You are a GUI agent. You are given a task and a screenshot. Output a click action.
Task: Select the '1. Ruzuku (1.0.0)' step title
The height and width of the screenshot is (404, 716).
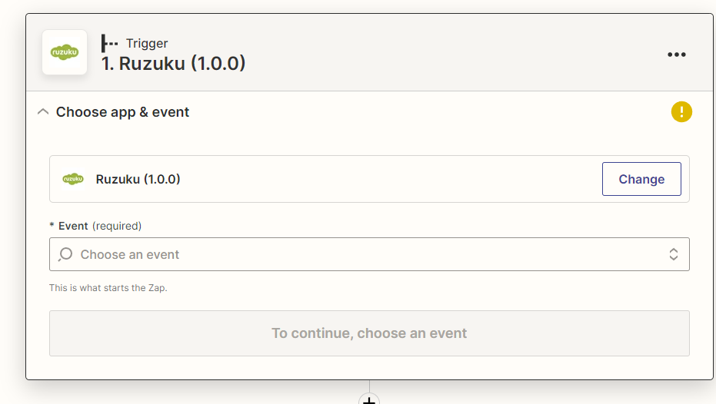(174, 63)
